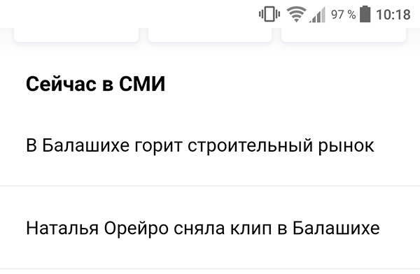Tap the Wi-Fi signal icon
420x274 pixels.
pyautogui.click(x=296, y=15)
